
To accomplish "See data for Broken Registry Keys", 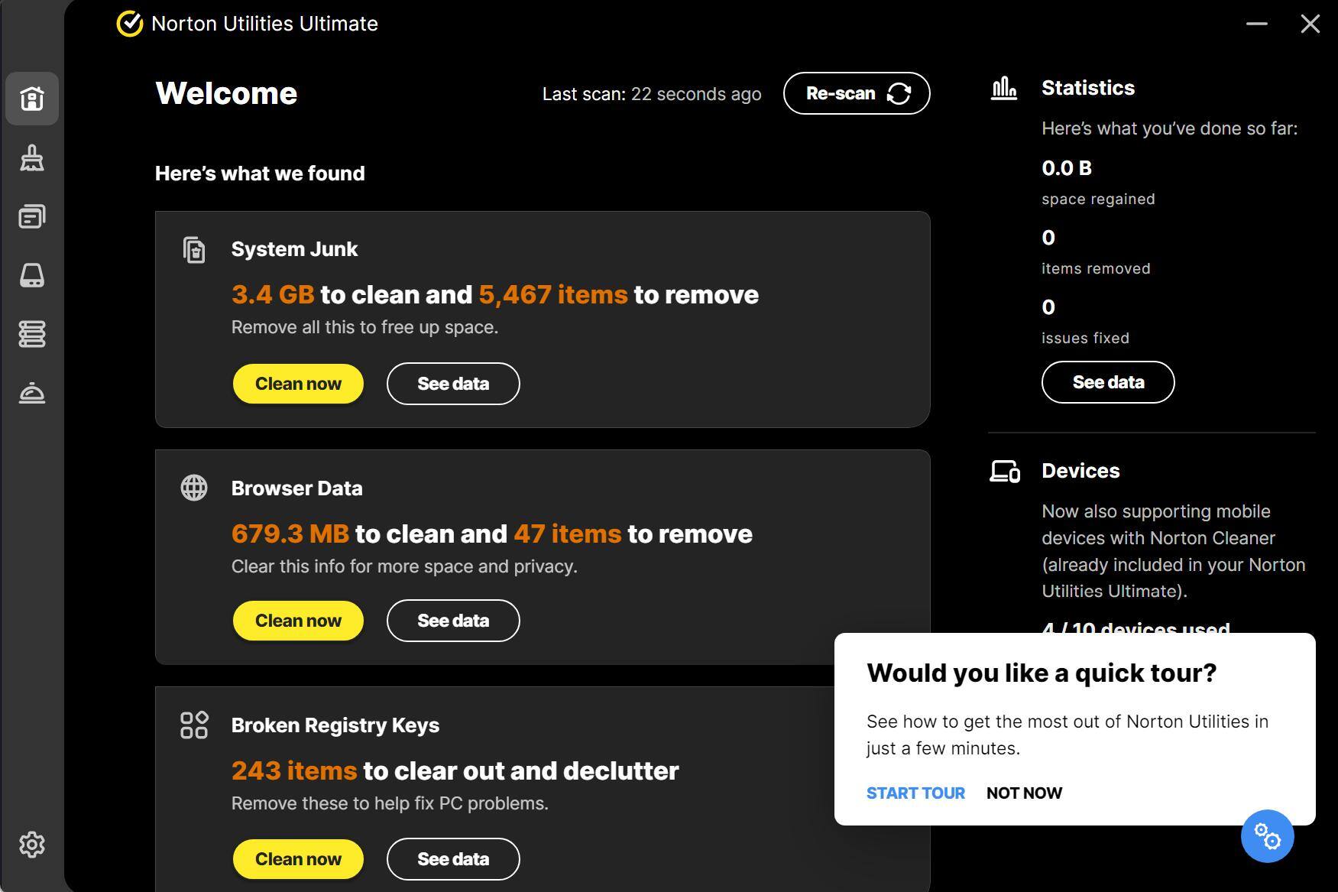I will click(x=453, y=859).
